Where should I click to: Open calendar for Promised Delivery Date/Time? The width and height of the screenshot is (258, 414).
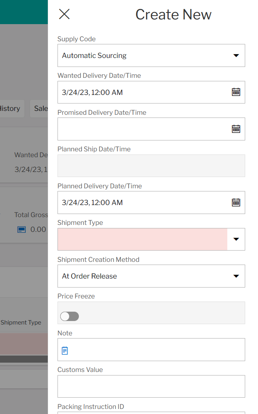pos(236,129)
